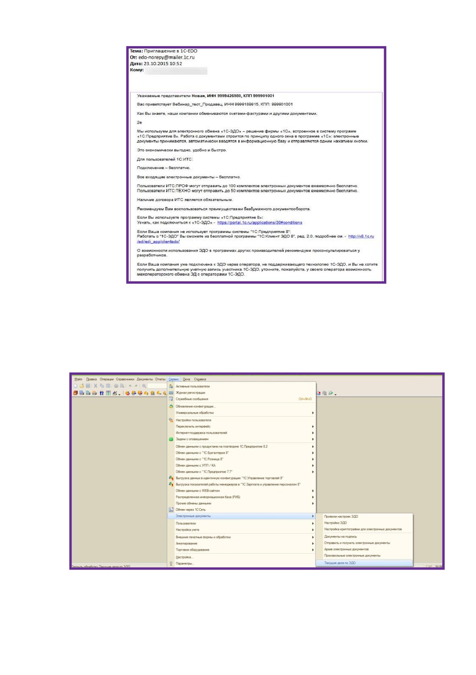Screen dimensions: 476x675
Task: Click the icon beside Служебные сообщения
Action: click(x=171, y=399)
